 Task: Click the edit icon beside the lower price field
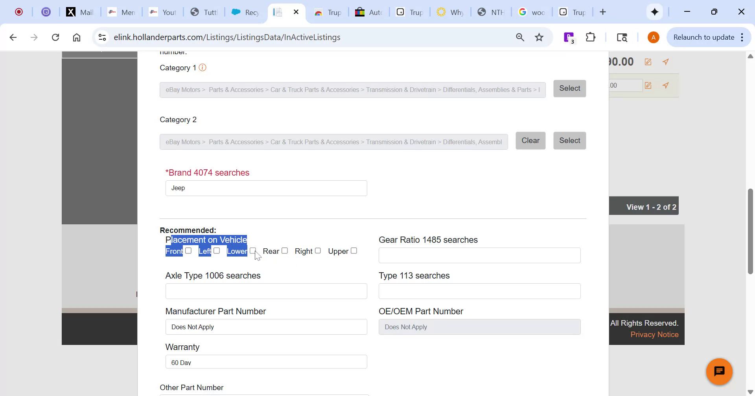click(648, 85)
